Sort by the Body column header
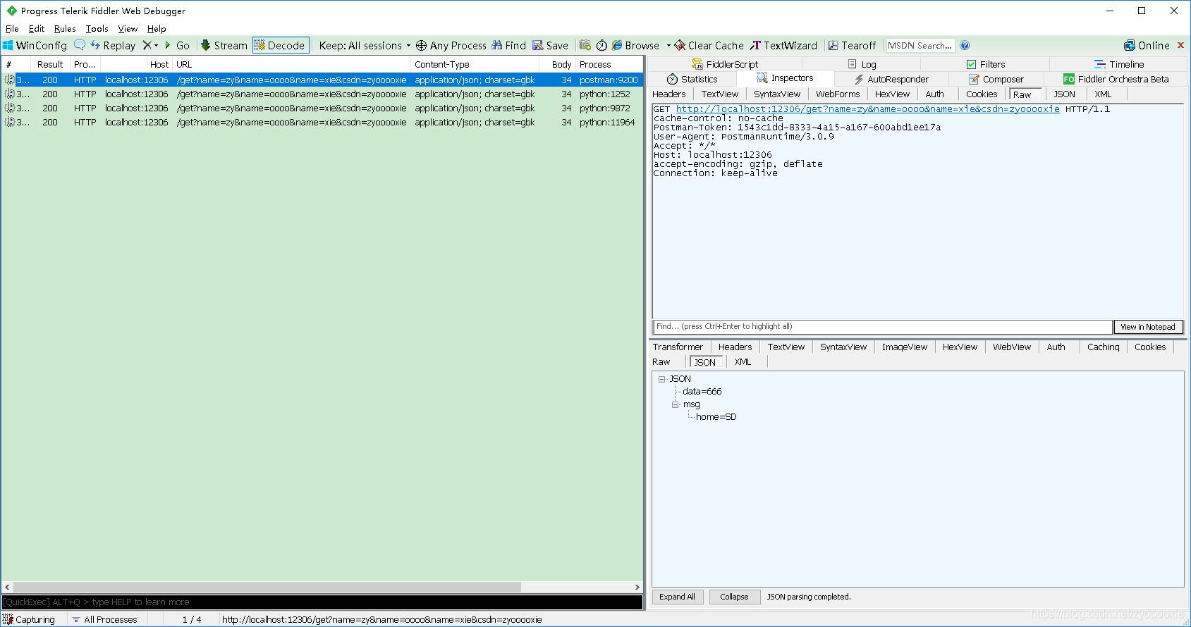Screen dimensions: 1191x627 coord(557,64)
